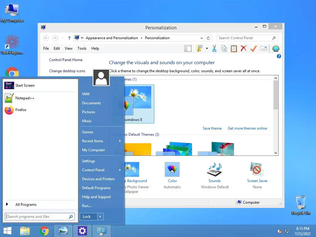Viewport: 316px width, 237px height.
Task: Click the Cut scissors toolbar icon
Action: (214, 48)
